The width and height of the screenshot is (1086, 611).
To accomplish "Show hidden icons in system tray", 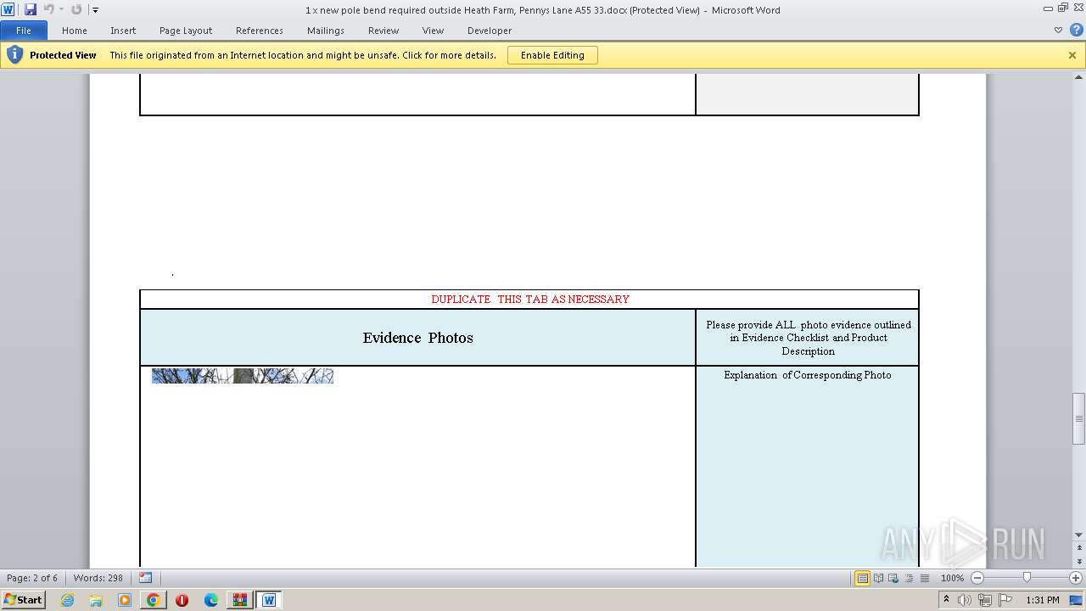I will [946, 600].
